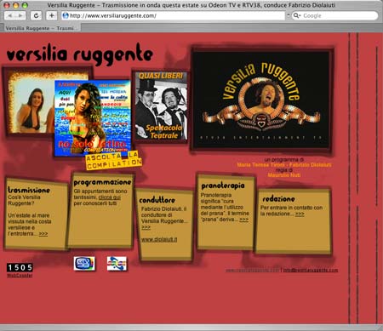
Task: Open the www.diolaiuti.it link
Action: pyautogui.click(x=159, y=240)
